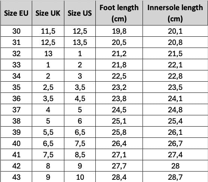Select the EU size 36 cell
Screen dimensions: 208x182
pos(16,98)
